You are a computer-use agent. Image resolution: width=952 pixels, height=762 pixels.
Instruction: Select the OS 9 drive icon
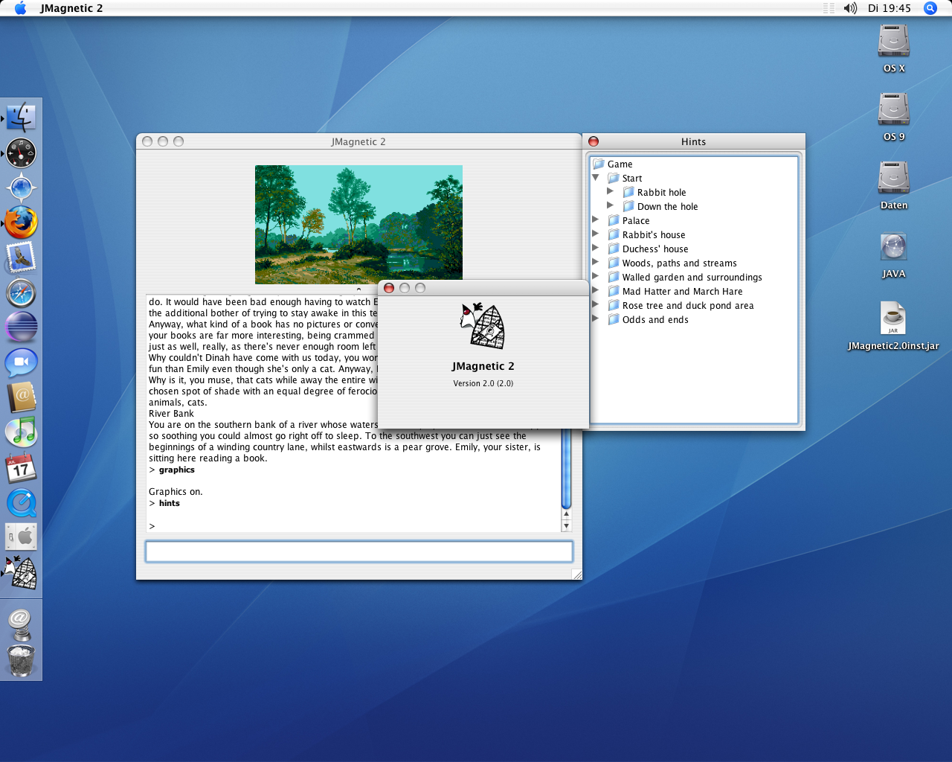tap(893, 110)
